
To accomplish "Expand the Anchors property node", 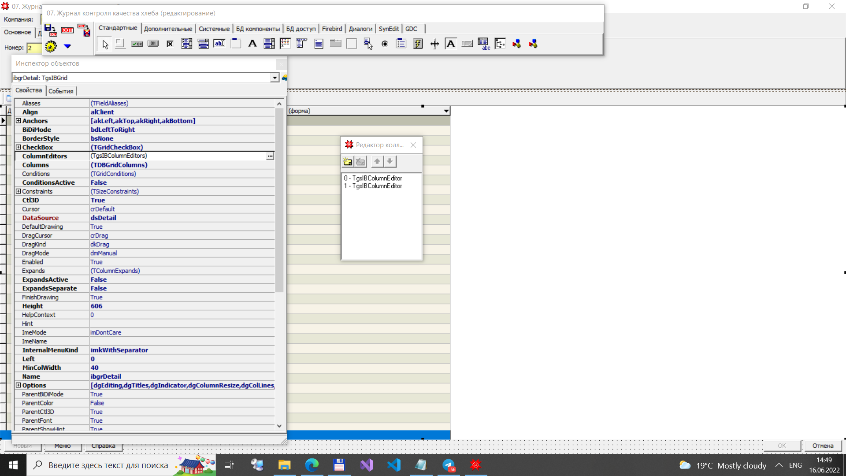I will click(18, 121).
